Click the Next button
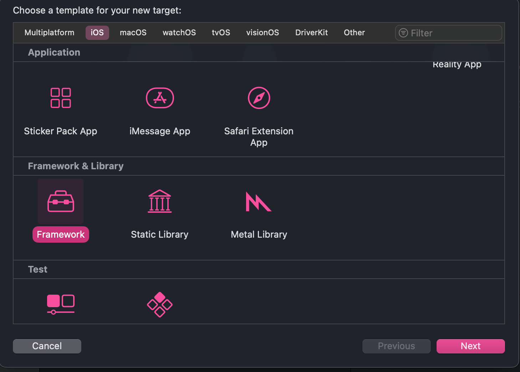 470,346
